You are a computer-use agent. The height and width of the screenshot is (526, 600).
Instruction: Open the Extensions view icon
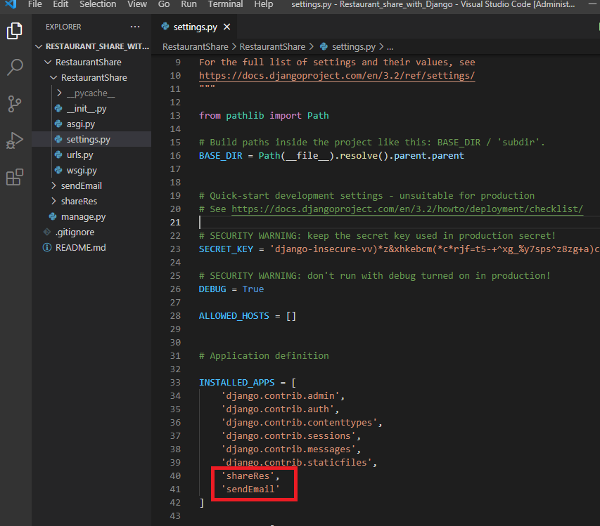coord(15,177)
